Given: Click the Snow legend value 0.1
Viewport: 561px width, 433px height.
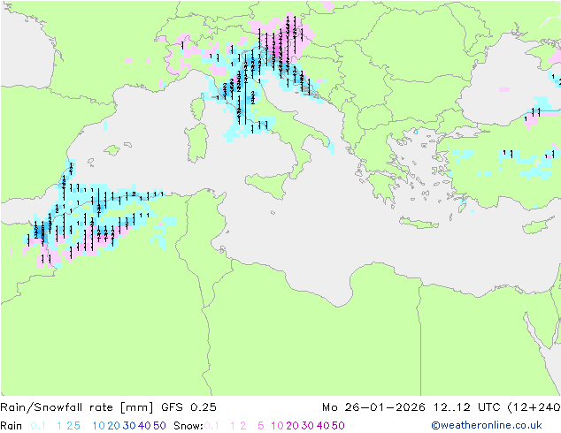Looking at the screenshot, I should point(211,426).
